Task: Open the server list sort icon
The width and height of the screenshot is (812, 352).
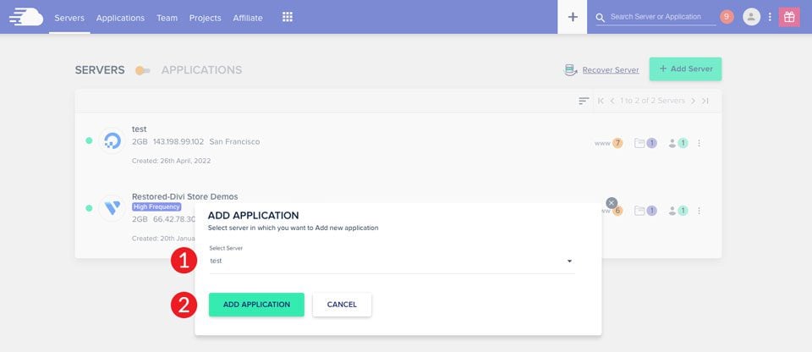Action: pos(584,101)
